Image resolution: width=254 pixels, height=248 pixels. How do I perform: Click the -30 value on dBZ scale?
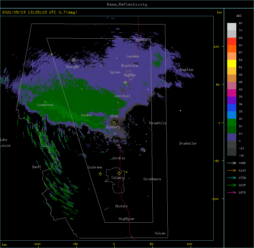tap(241, 156)
